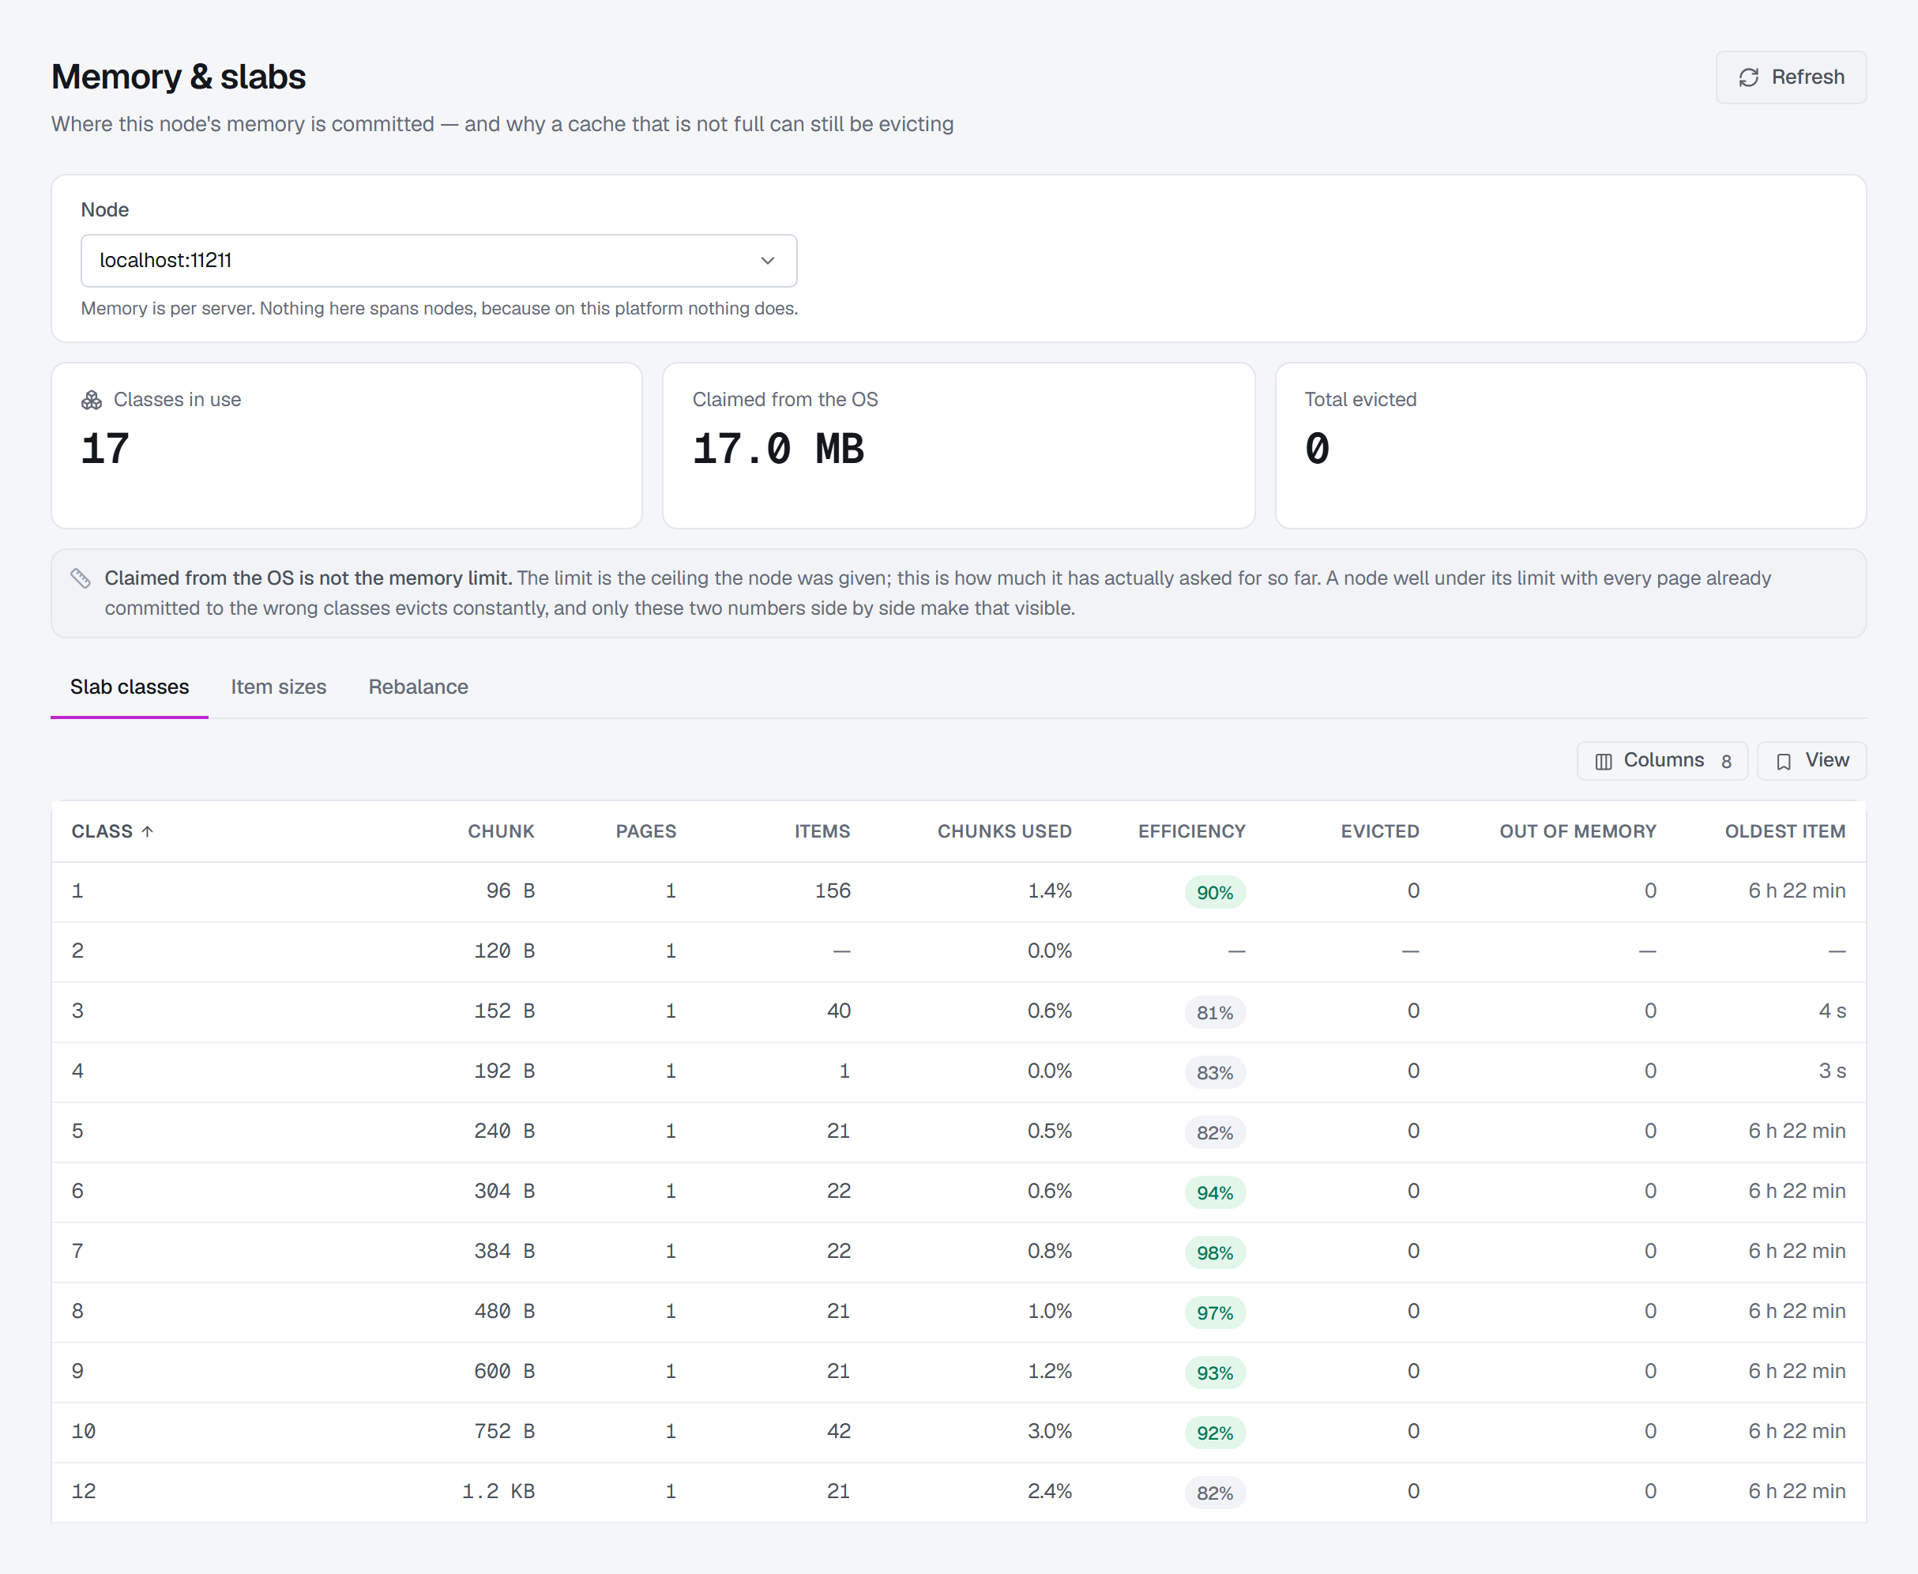The image size is (1918, 1574).
Task: Sort by the PAGES column header
Action: (645, 831)
